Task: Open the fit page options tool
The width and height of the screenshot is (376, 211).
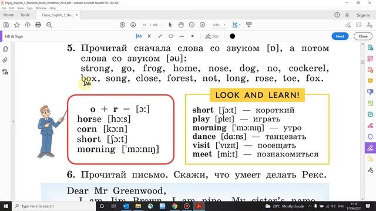Action: pyautogui.click(x=236, y=25)
